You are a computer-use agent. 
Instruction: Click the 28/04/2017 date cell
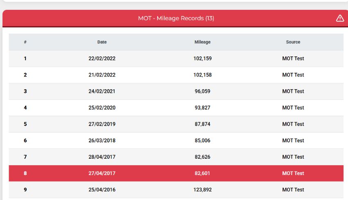tap(102, 157)
